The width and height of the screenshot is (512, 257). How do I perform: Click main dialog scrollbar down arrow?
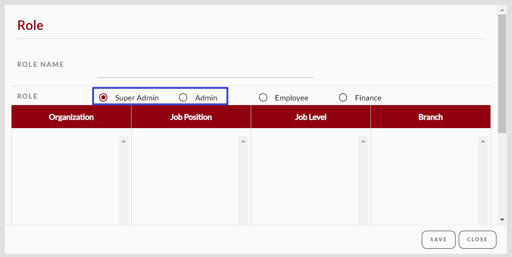point(502,219)
